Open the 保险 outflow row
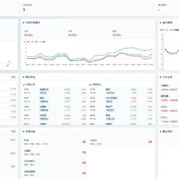The image size is (179, 179). (x=121, y=117)
